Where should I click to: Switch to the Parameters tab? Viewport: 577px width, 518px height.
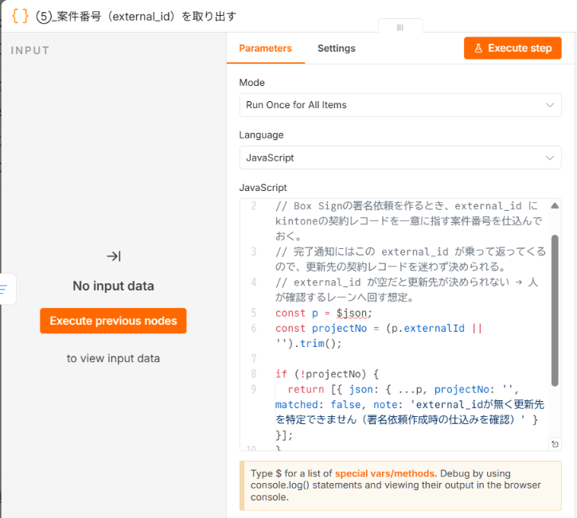click(x=265, y=49)
